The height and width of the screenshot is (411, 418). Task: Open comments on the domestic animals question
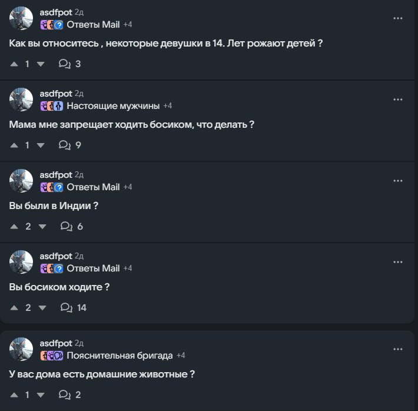[70, 395]
